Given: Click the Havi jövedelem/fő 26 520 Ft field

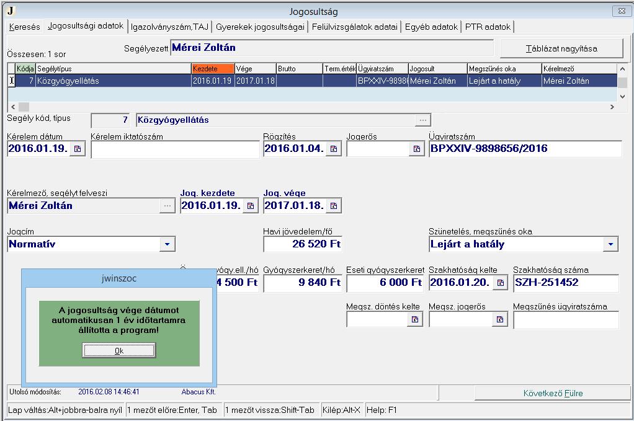Looking at the screenshot, I should tap(303, 244).
